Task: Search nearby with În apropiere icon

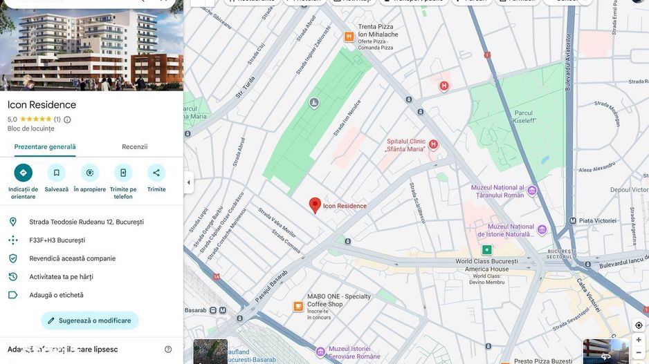Action: click(x=90, y=173)
